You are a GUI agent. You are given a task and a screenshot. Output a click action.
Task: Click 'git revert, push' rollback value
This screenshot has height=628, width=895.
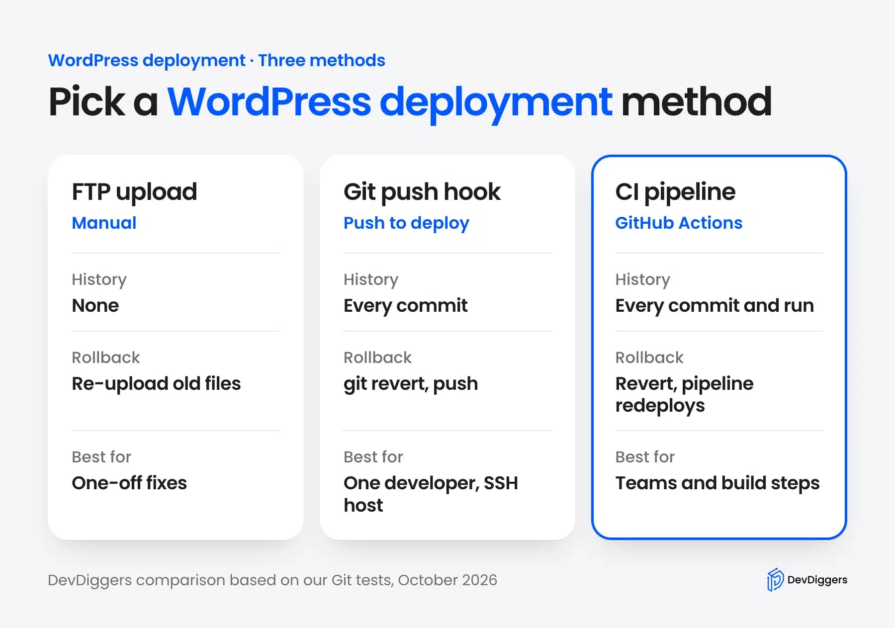(411, 384)
